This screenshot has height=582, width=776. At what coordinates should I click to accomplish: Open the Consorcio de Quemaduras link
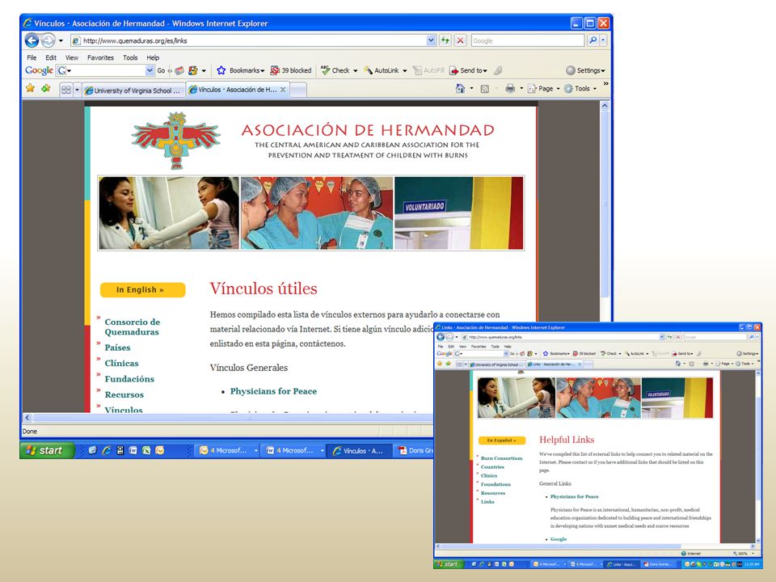click(x=132, y=327)
